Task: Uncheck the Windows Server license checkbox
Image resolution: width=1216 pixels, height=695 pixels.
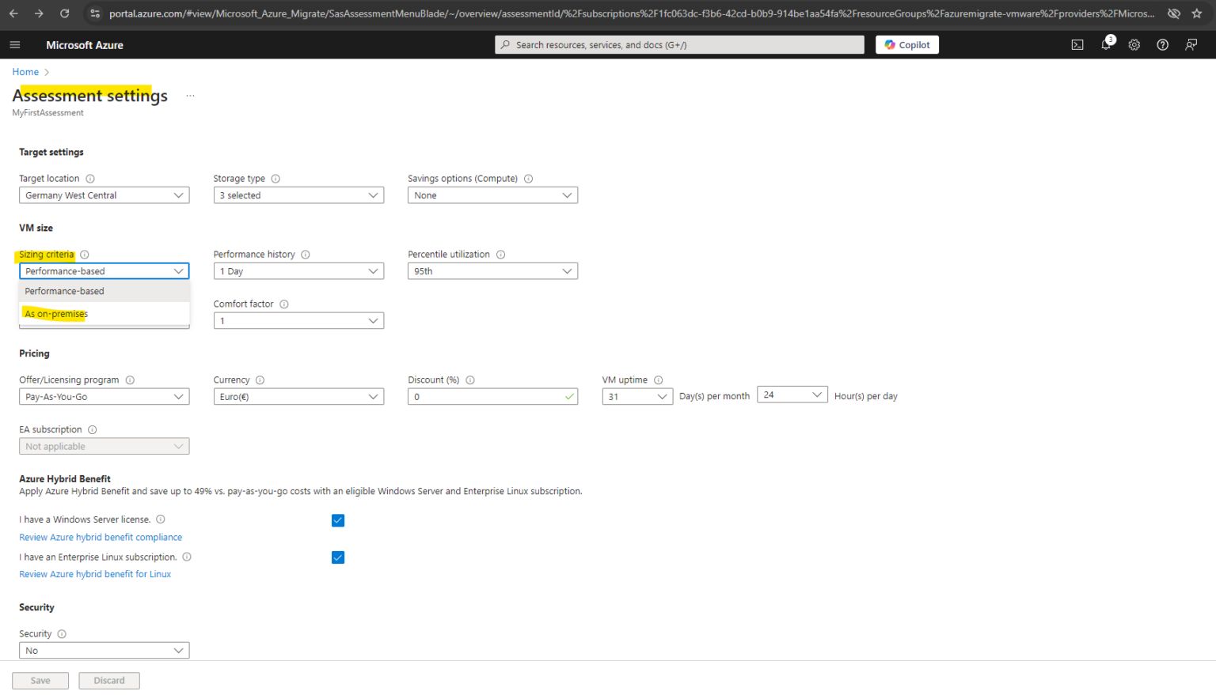Action: coord(338,520)
